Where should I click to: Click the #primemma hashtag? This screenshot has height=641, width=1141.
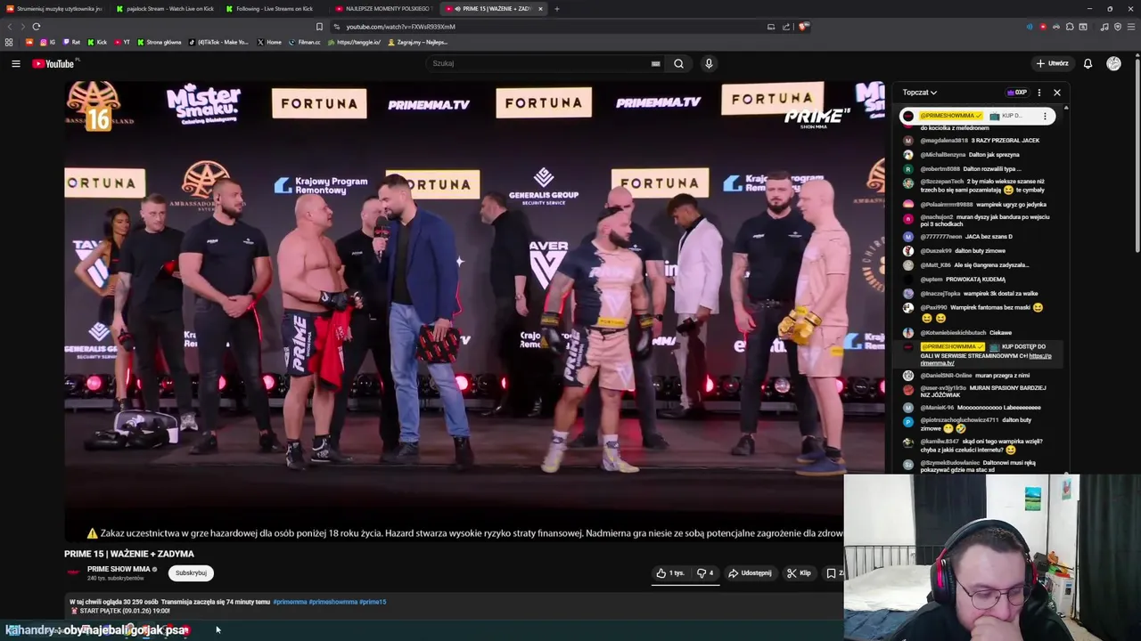[290, 602]
